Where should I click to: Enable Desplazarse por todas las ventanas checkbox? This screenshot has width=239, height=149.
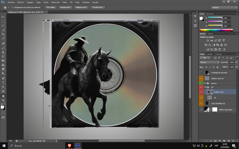(12, 7)
